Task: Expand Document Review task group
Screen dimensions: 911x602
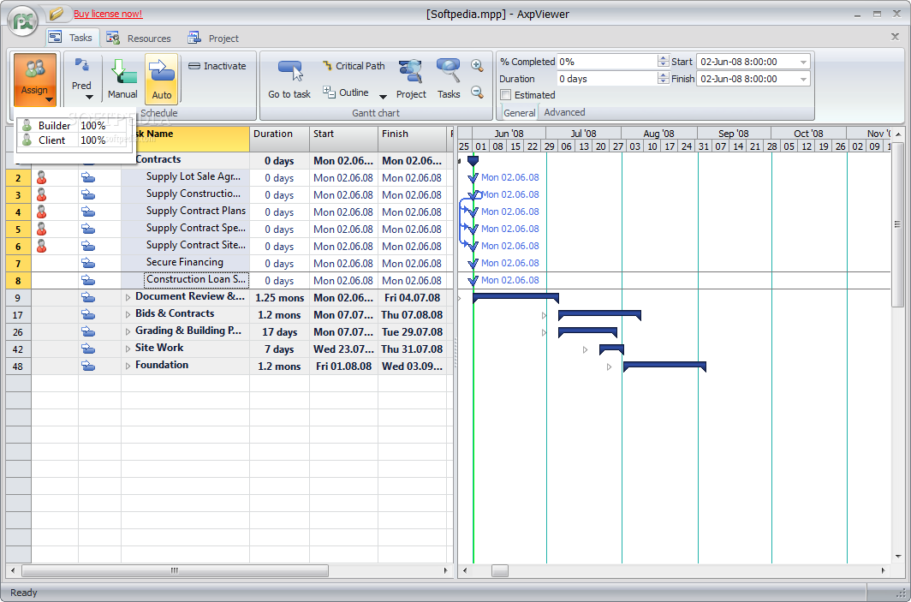Action: (x=128, y=297)
